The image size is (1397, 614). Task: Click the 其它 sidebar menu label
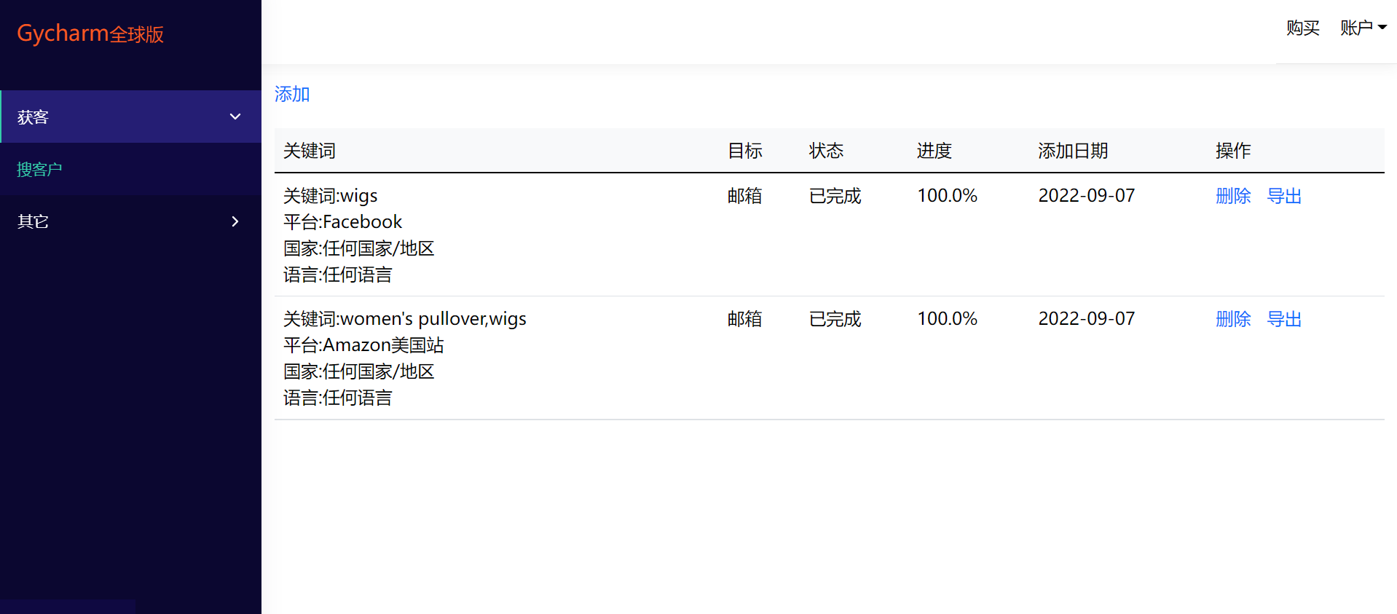(x=33, y=221)
